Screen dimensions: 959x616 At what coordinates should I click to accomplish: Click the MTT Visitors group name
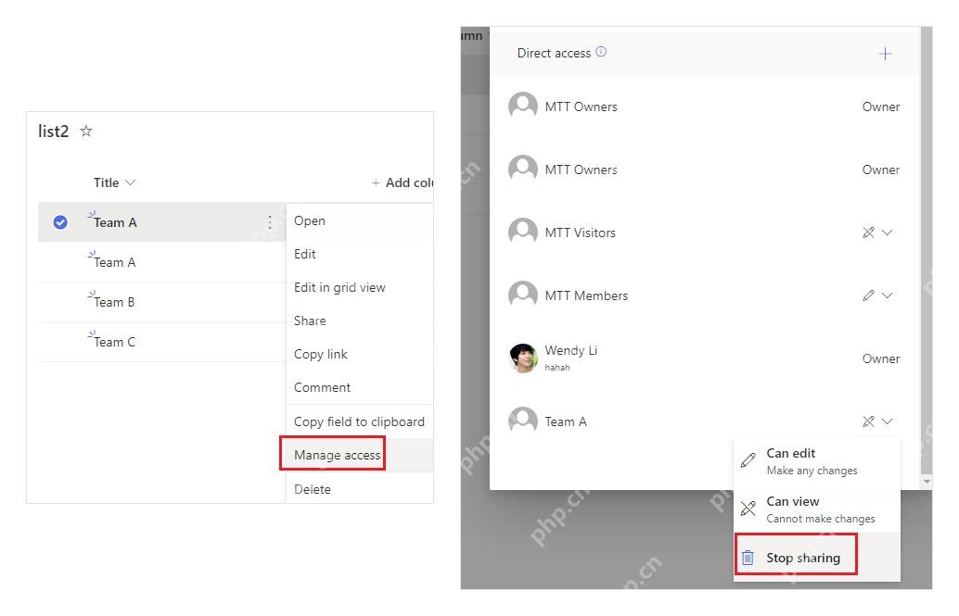pos(580,233)
